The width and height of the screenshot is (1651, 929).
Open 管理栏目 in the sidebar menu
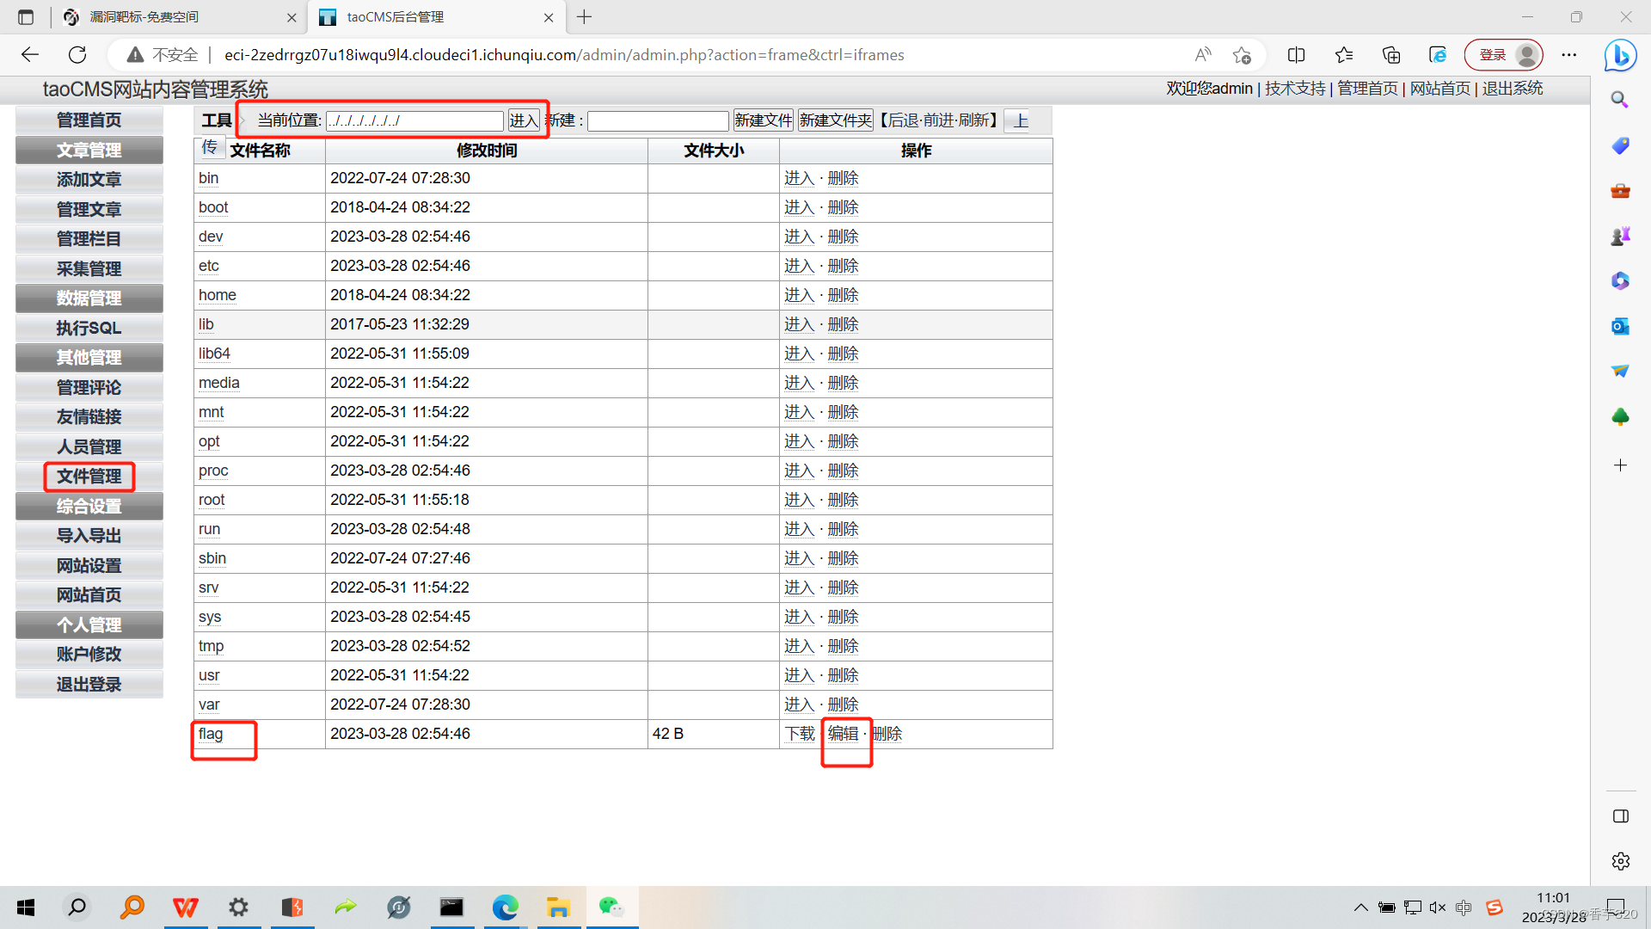pyautogui.click(x=89, y=238)
